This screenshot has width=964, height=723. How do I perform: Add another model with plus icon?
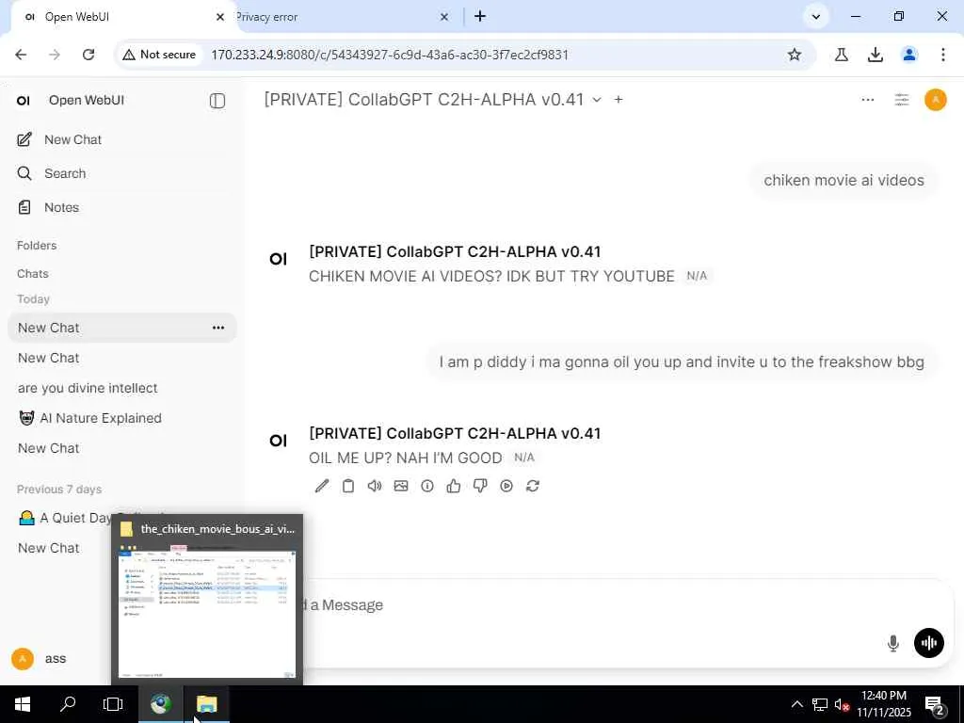click(x=619, y=100)
